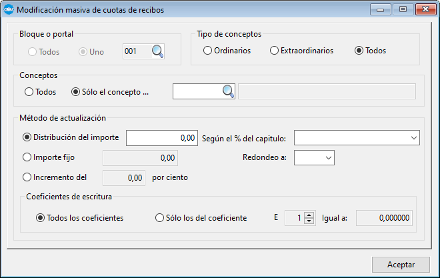
Task: Select Todos in Conceptos group
Action: click(29, 92)
